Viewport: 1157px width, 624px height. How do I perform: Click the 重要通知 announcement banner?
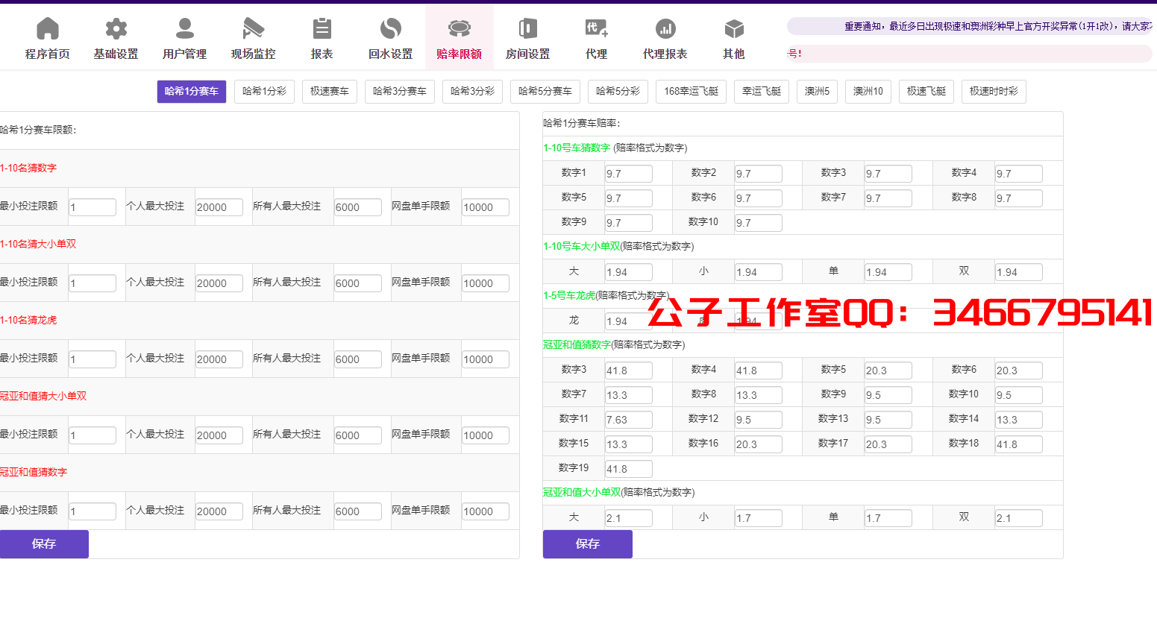click(970, 26)
